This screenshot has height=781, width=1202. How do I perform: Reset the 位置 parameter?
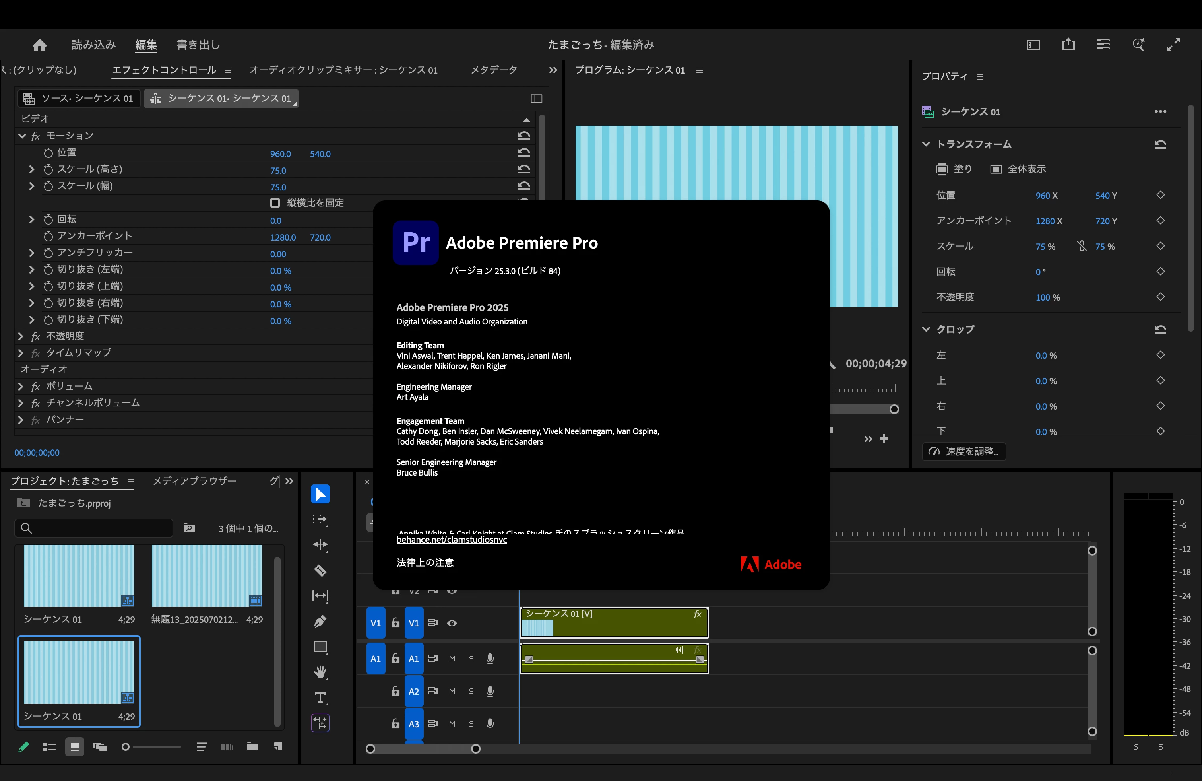(x=524, y=153)
